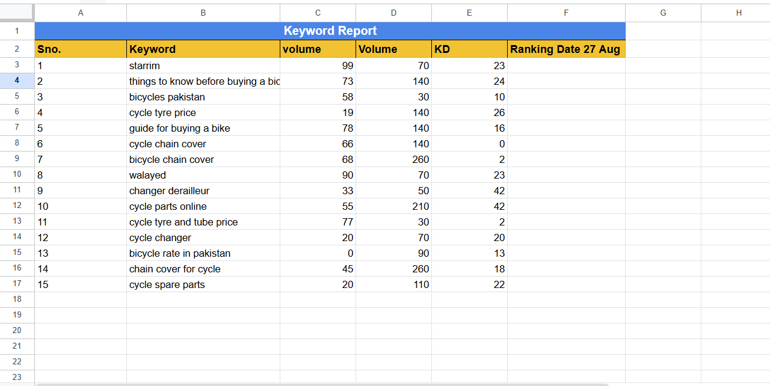This screenshot has width=770, height=386.
Task: Click the KD header cell
Action: [469, 49]
